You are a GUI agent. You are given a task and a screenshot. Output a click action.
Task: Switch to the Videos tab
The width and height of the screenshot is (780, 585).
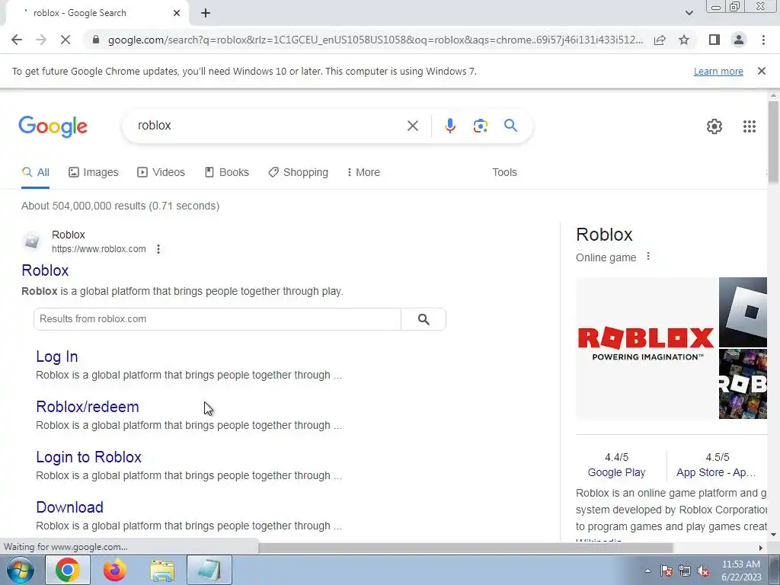tap(161, 173)
